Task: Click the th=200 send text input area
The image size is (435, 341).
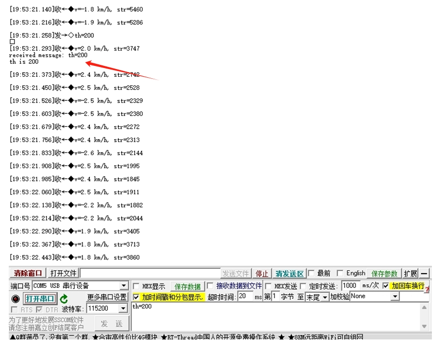Action: click(x=273, y=315)
